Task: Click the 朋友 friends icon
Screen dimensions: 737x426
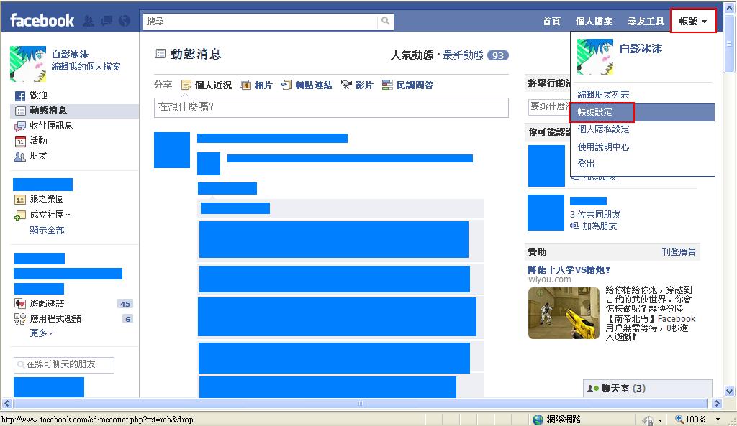Action: point(19,156)
